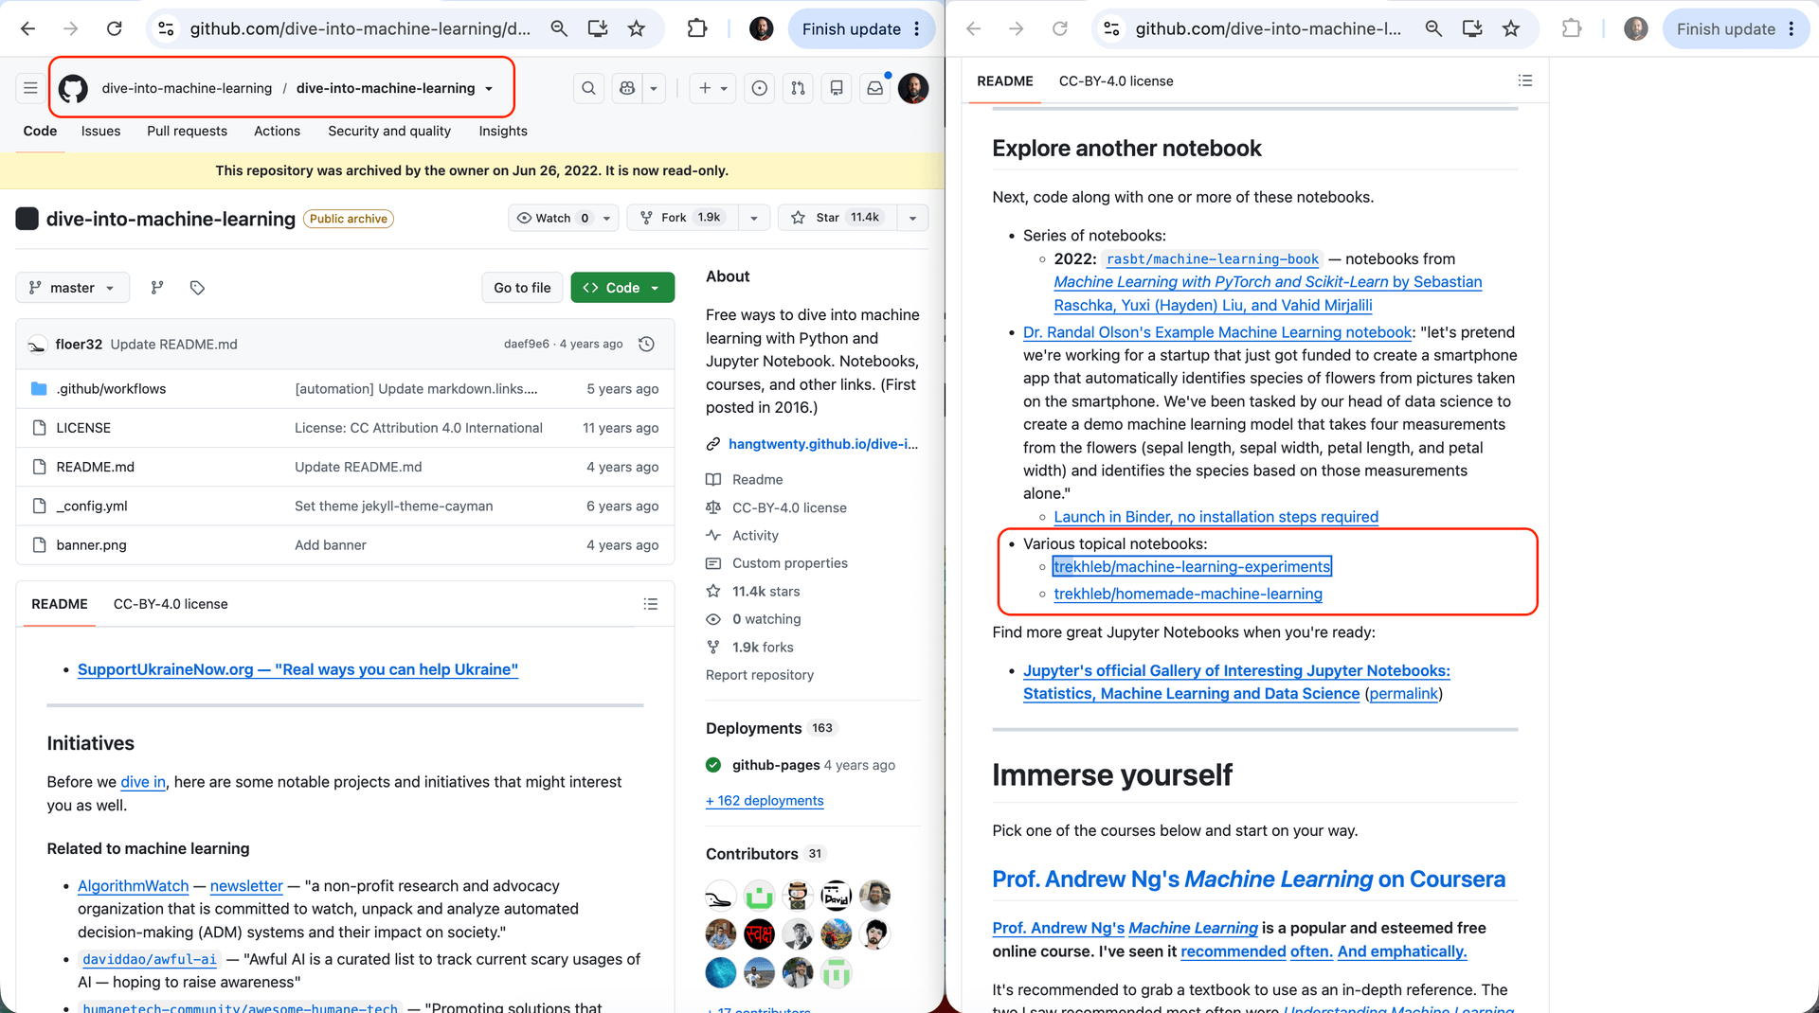Reload the page in the left browser window
The image size is (1819, 1013).
tap(115, 28)
